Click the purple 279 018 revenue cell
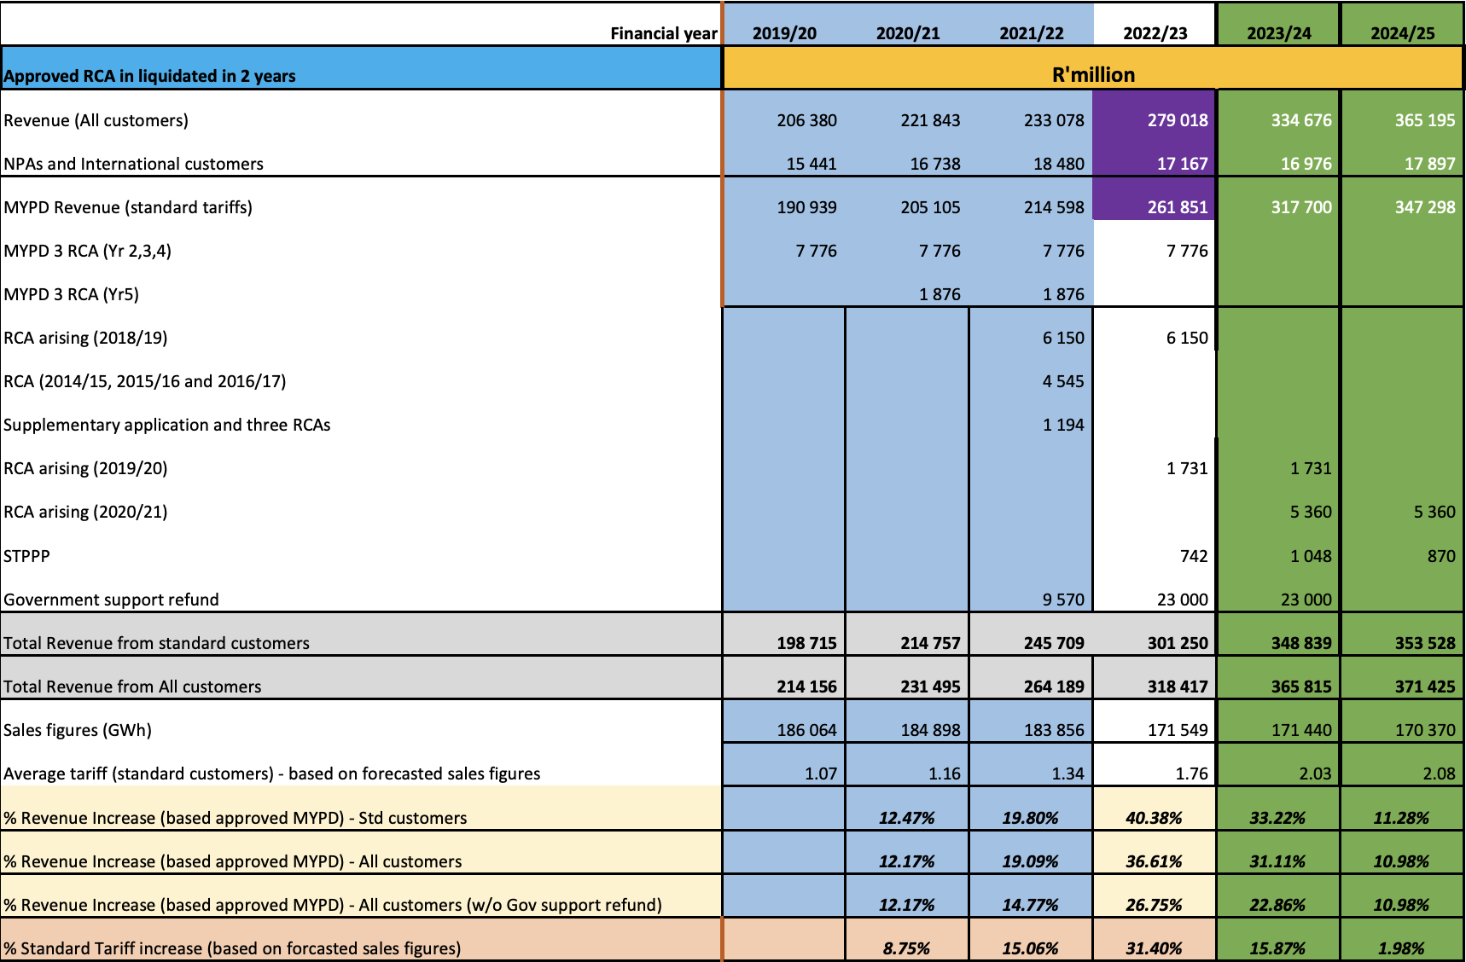The width and height of the screenshot is (1466, 962). pyautogui.click(x=1177, y=120)
